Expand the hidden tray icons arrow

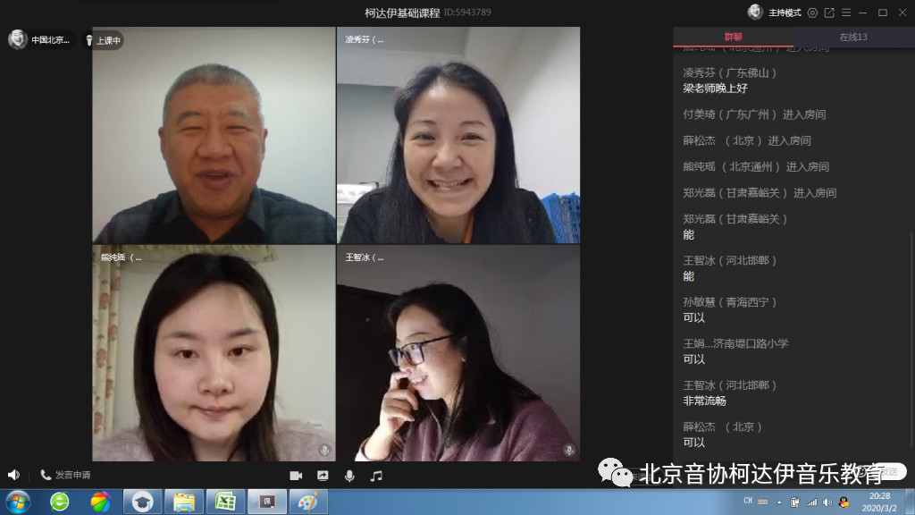[778, 502]
